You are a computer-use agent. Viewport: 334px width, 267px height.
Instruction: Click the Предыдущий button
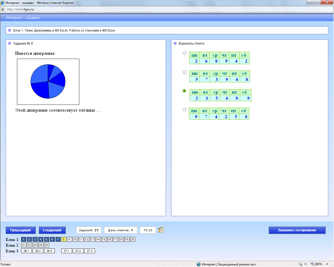click(x=20, y=230)
